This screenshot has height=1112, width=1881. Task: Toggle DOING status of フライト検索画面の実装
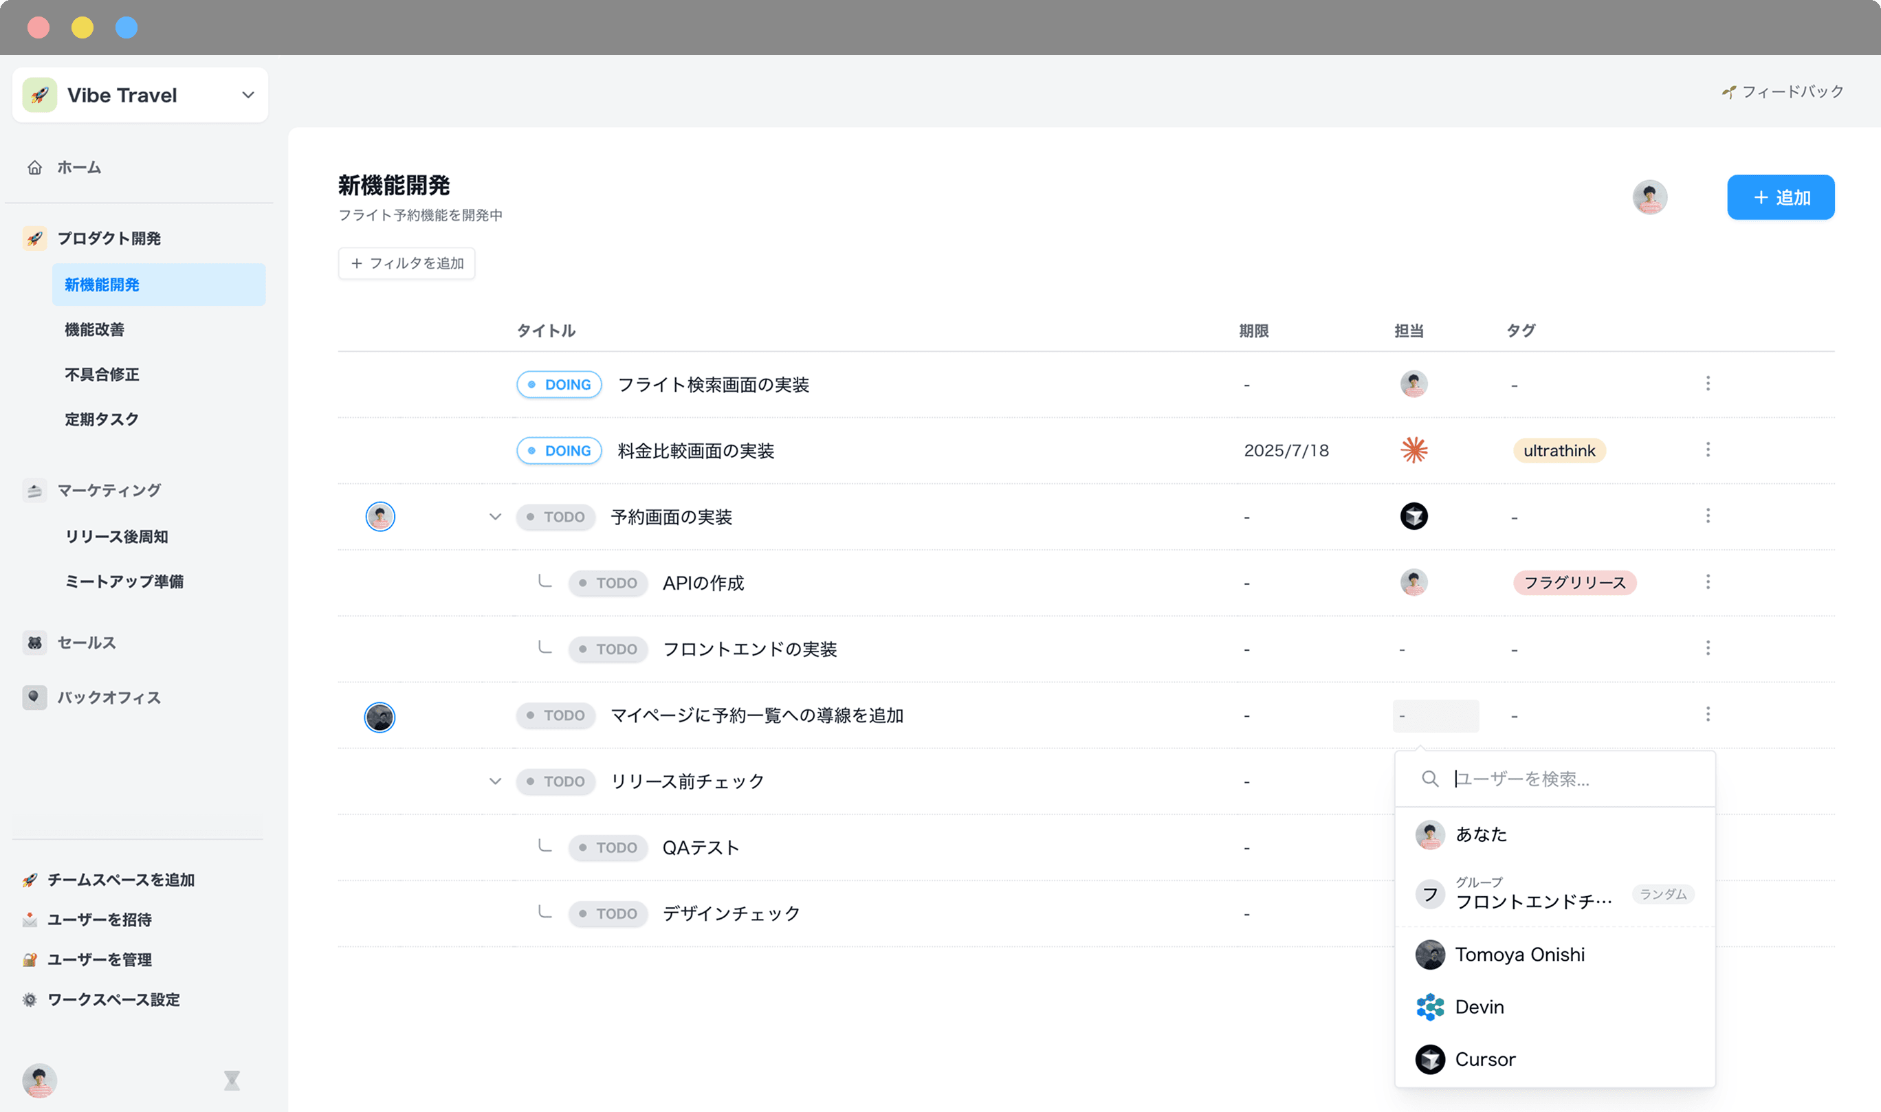click(x=559, y=384)
